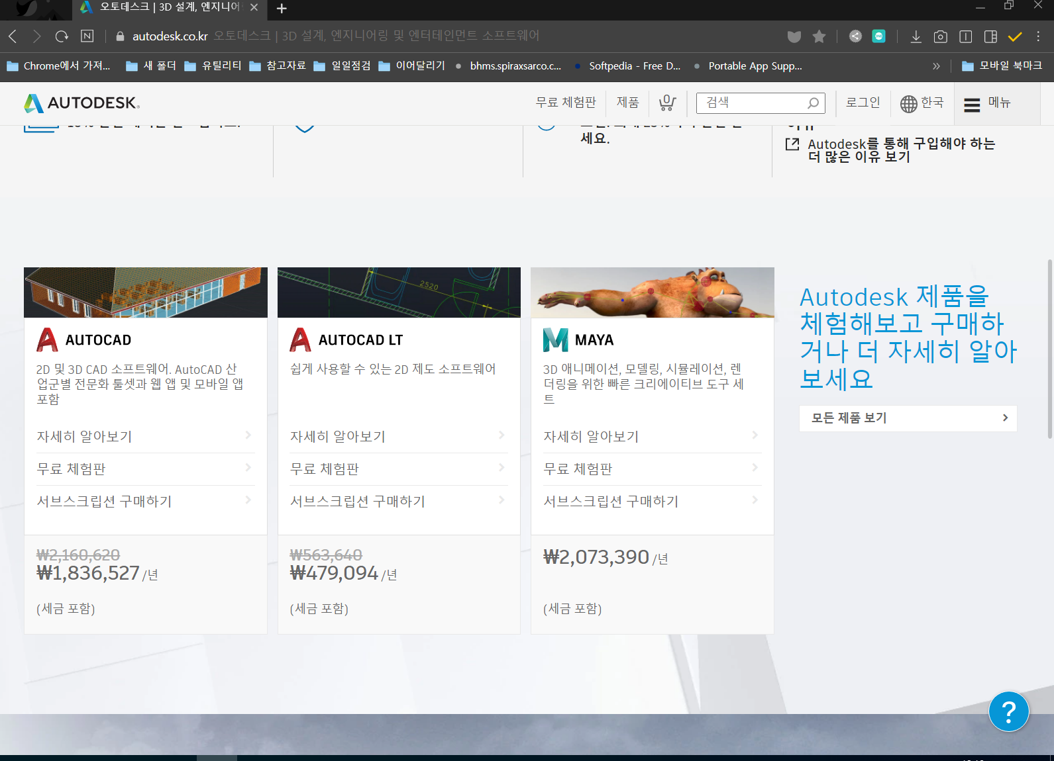The image size is (1054, 761).
Task: Open the 유틸리티 bookmark folder
Action: pyautogui.click(x=213, y=66)
